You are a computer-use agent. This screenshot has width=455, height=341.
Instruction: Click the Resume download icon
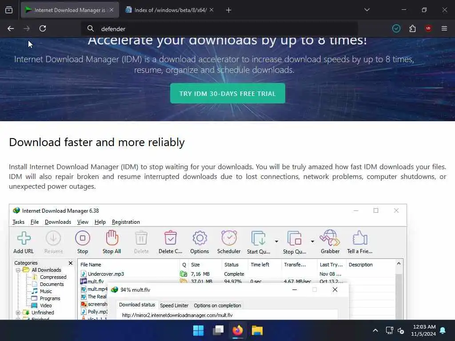[x=53, y=238]
